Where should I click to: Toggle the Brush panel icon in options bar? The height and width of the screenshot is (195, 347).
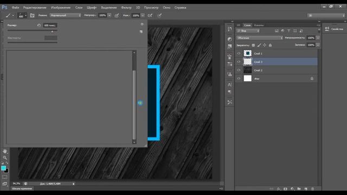pyautogui.click(x=33, y=16)
